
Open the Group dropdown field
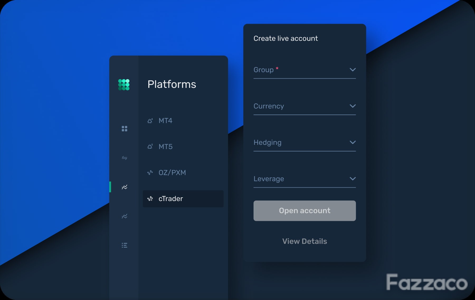click(x=305, y=70)
